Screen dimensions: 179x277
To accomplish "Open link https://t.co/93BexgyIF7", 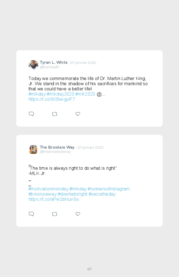I will (x=52, y=99).
